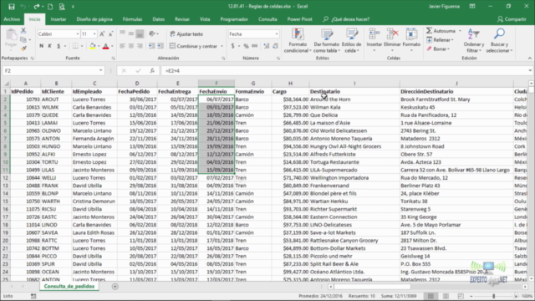Expand the formula bar
535x301 pixels.
tap(530, 70)
